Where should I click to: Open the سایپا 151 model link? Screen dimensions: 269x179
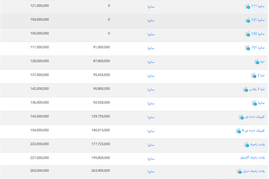(258, 47)
